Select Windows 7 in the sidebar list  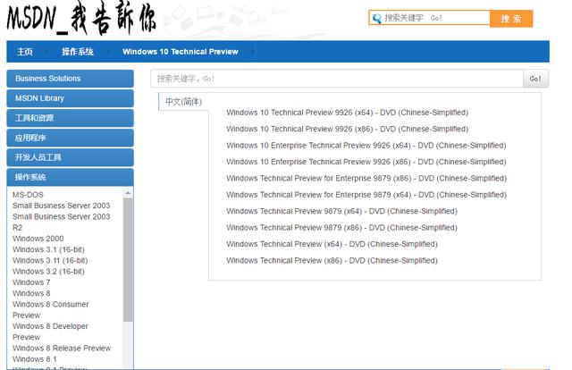point(31,282)
